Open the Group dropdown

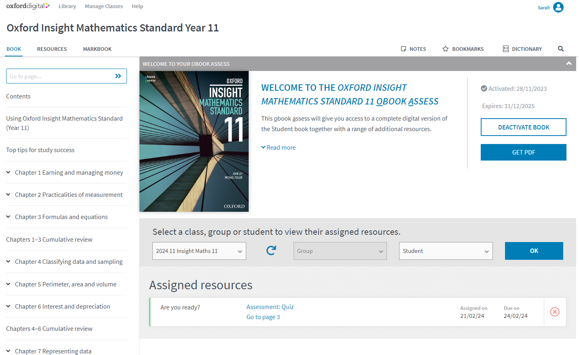click(x=340, y=251)
